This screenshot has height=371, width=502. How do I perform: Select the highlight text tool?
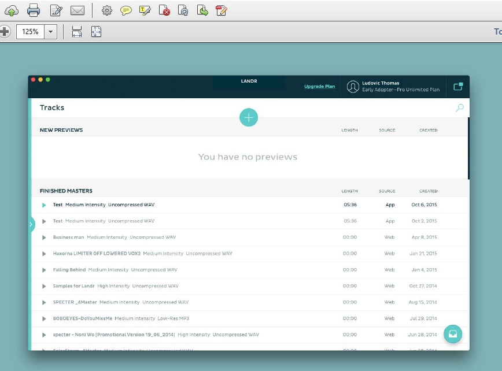(x=145, y=10)
